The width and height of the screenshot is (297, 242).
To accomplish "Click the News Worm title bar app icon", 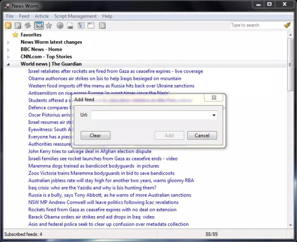I will click(7, 6).
